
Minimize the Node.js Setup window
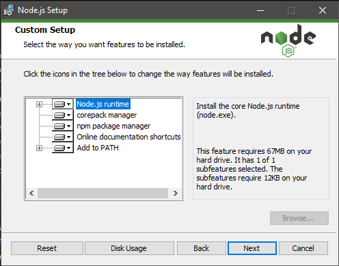tap(260, 10)
